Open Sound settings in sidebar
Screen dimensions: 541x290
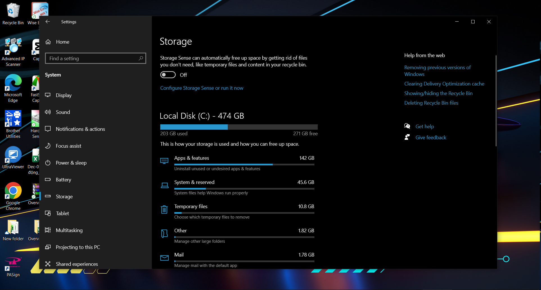tap(96, 112)
